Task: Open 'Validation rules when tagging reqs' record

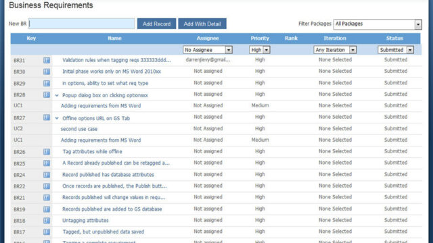Action: [x=116, y=60]
